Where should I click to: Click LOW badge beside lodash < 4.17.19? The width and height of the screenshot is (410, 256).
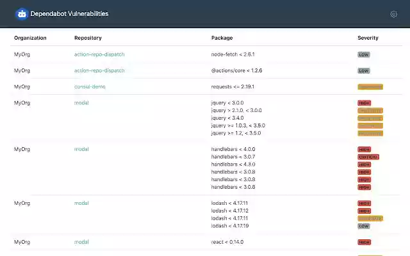coord(364,226)
